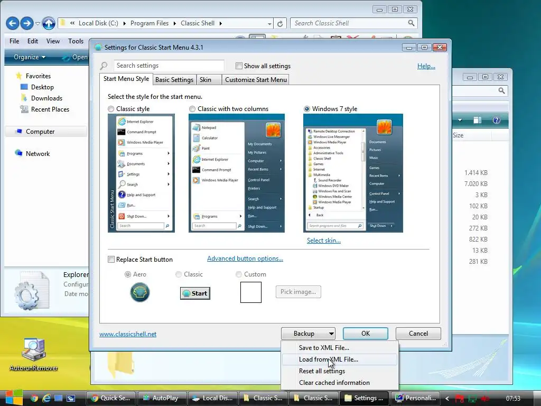Screen dimensions: 541x406
Task: Open the Backup dropdown button
Action: pos(308,334)
